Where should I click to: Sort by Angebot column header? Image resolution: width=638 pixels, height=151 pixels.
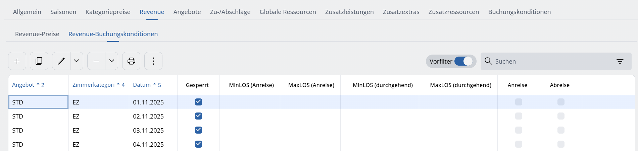(23, 85)
